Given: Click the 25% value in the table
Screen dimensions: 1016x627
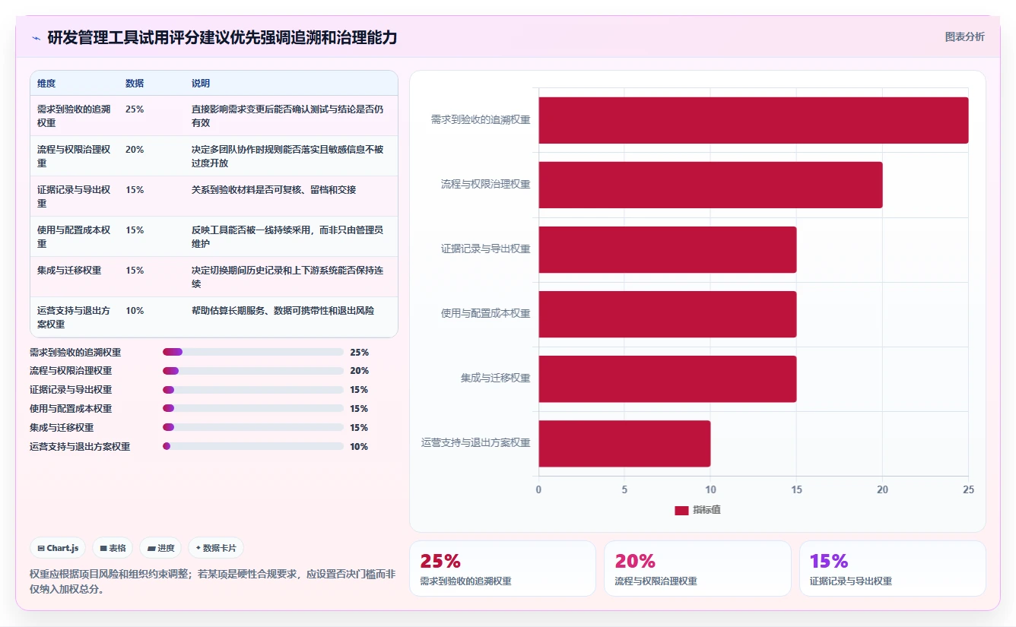Looking at the screenshot, I should 135,109.
